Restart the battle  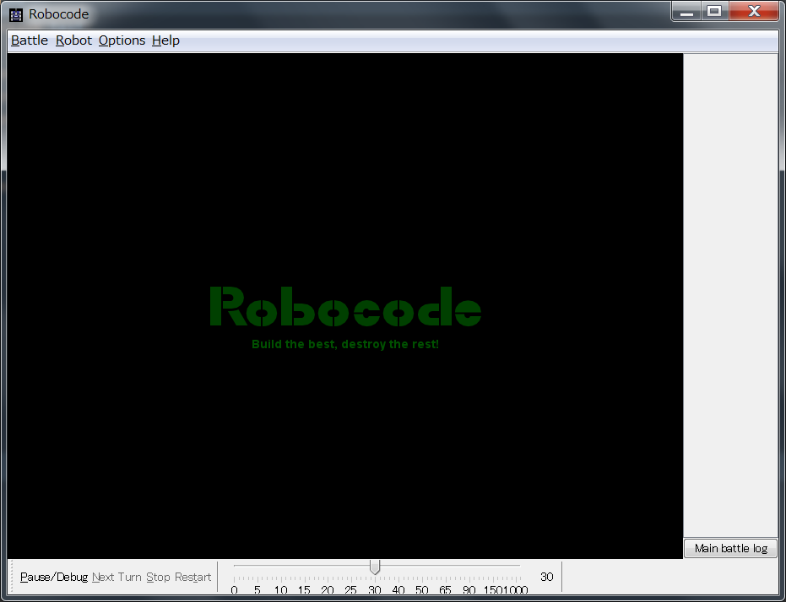(192, 577)
